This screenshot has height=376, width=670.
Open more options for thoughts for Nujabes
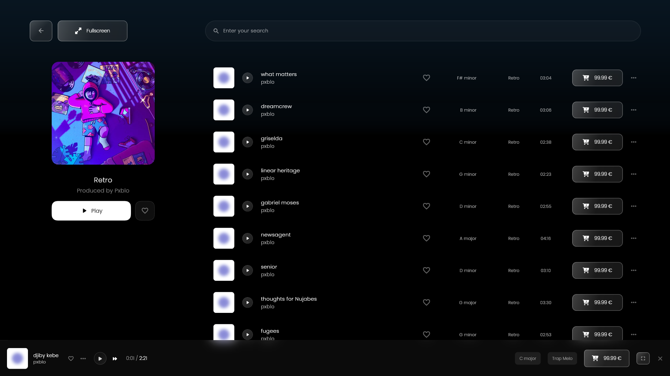634,302
